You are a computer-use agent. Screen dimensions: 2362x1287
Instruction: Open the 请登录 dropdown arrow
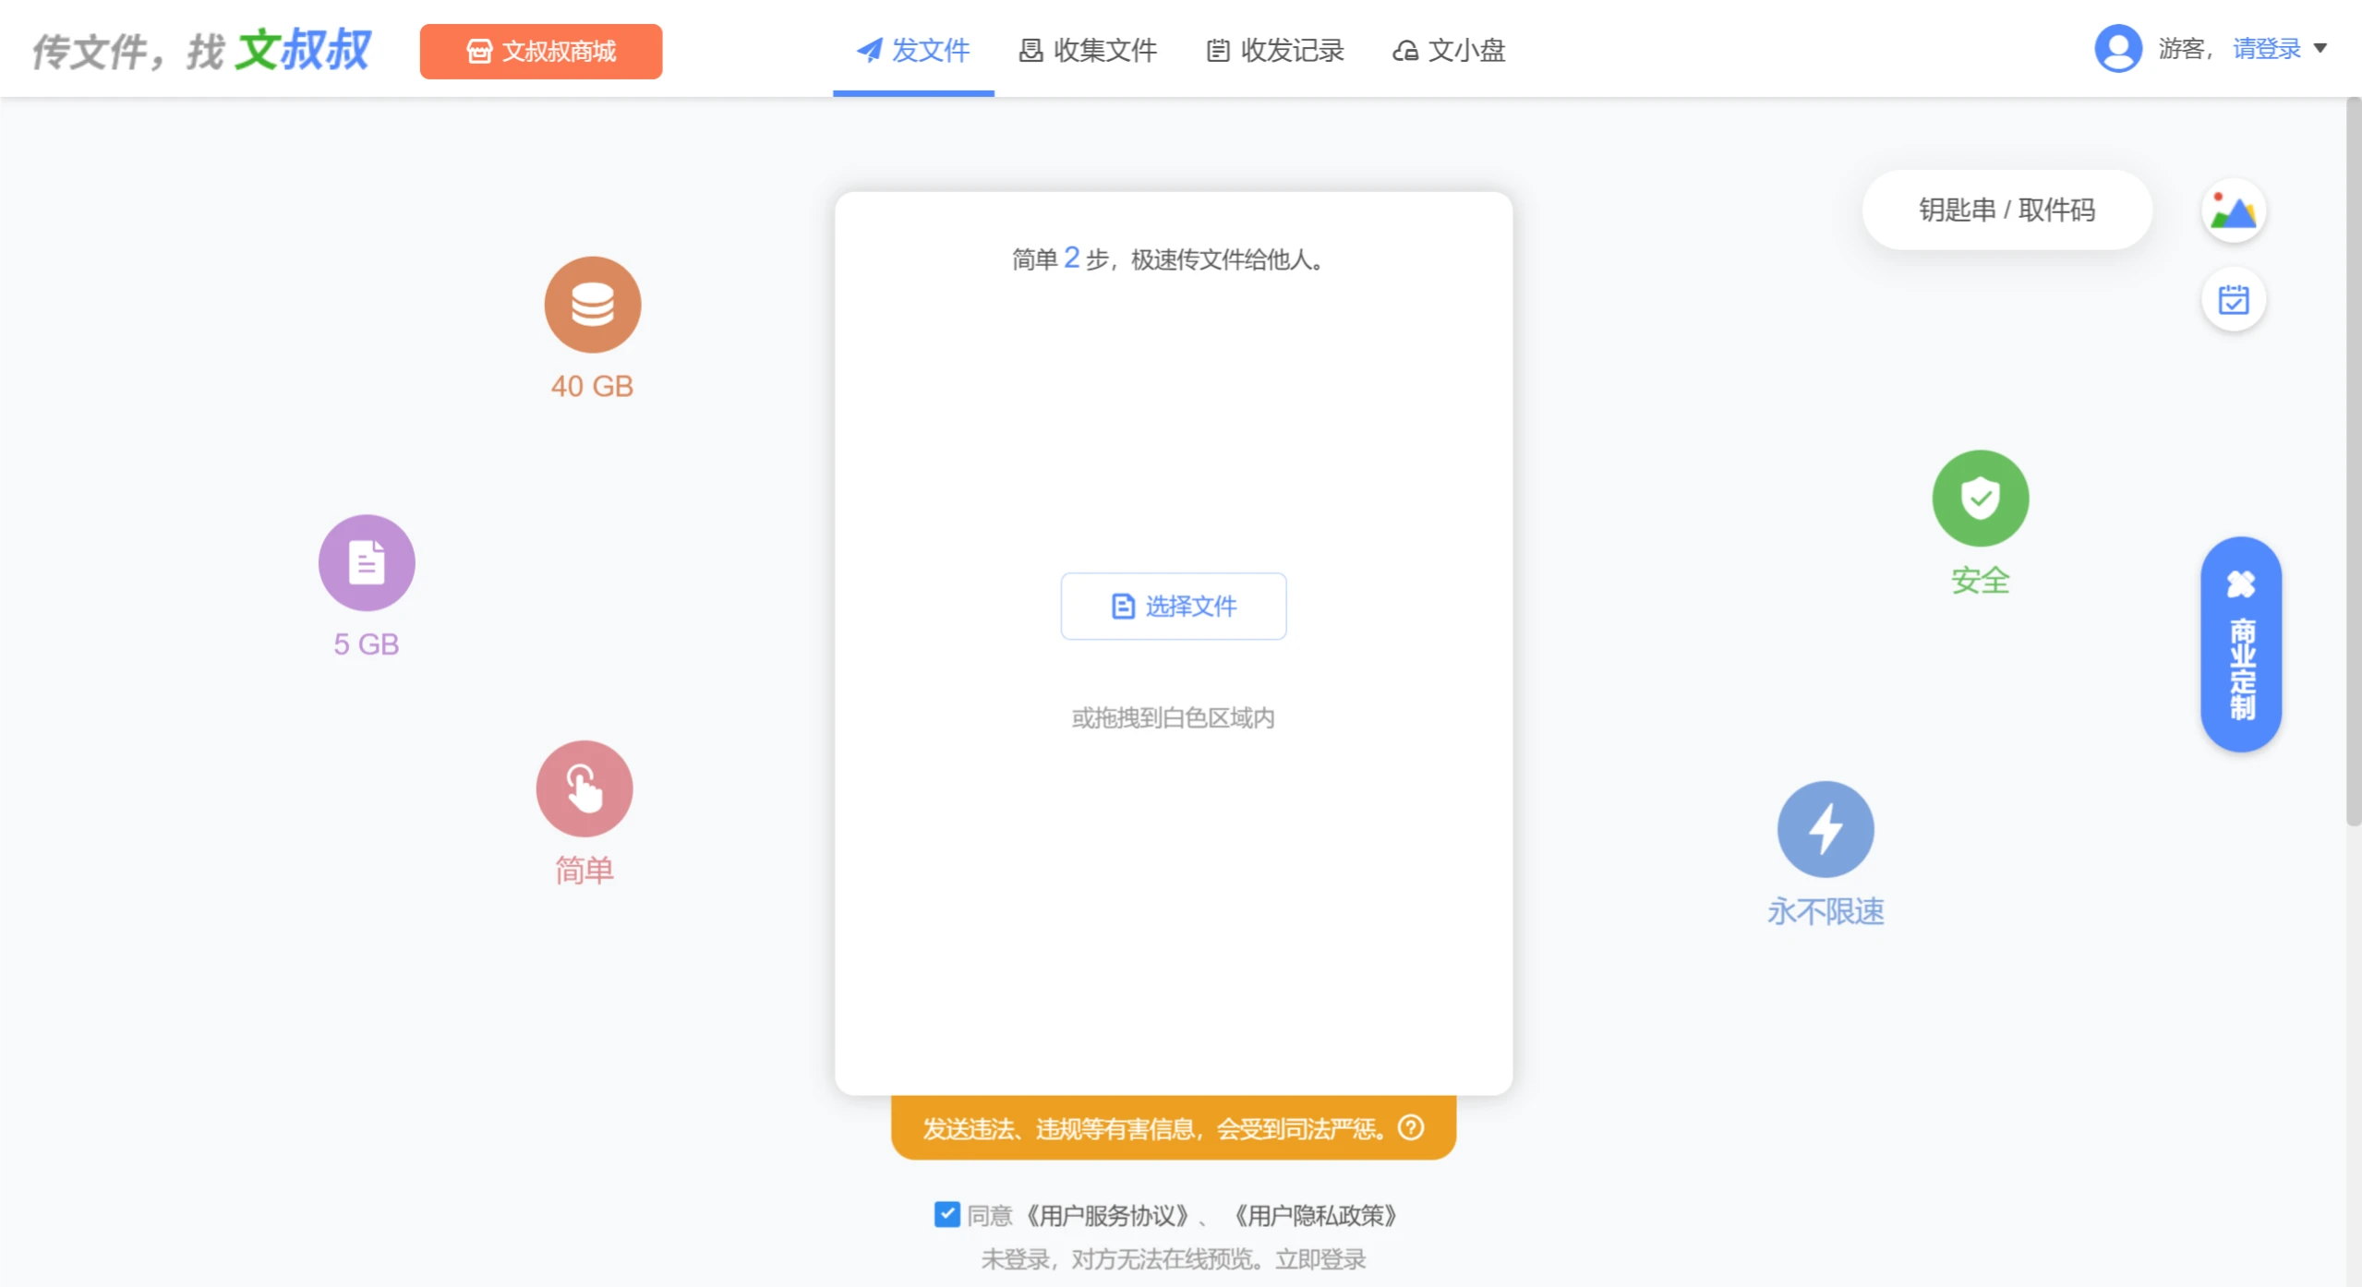pyautogui.click(x=2322, y=49)
